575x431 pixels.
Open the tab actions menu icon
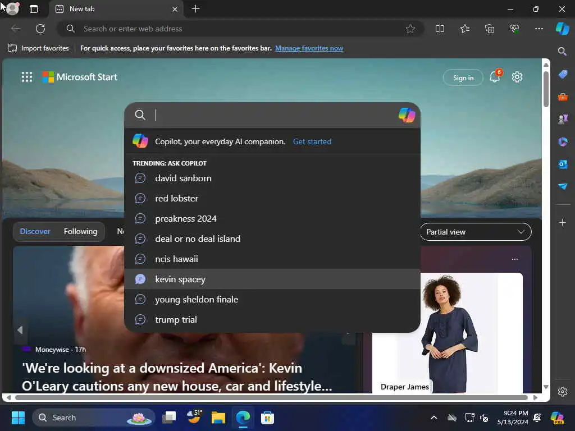tap(33, 9)
